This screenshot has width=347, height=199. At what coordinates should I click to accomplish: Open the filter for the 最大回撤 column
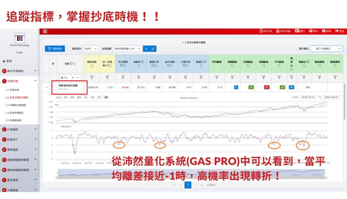(x=170, y=77)
